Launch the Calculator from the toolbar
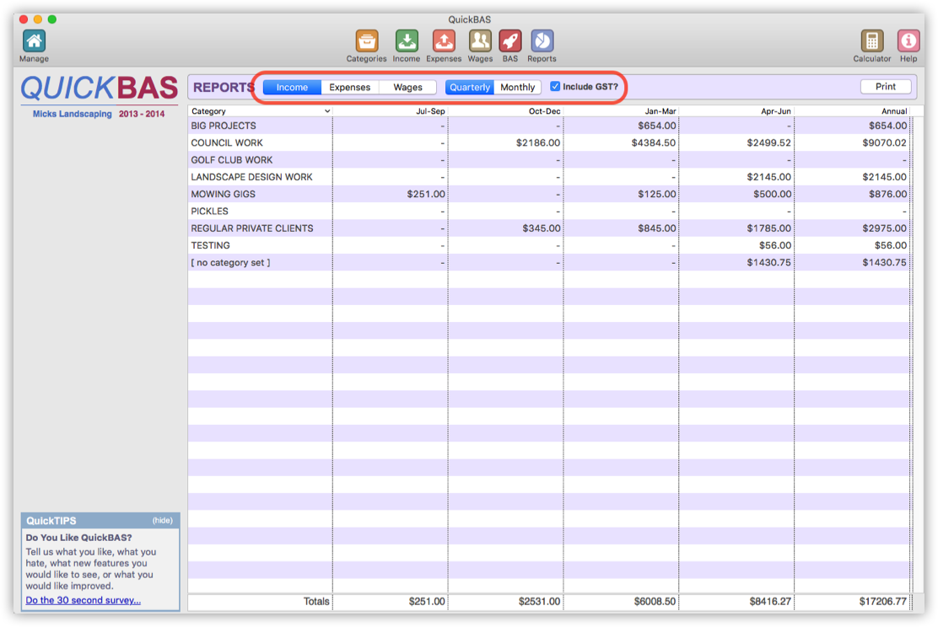 tap(872, 40)
